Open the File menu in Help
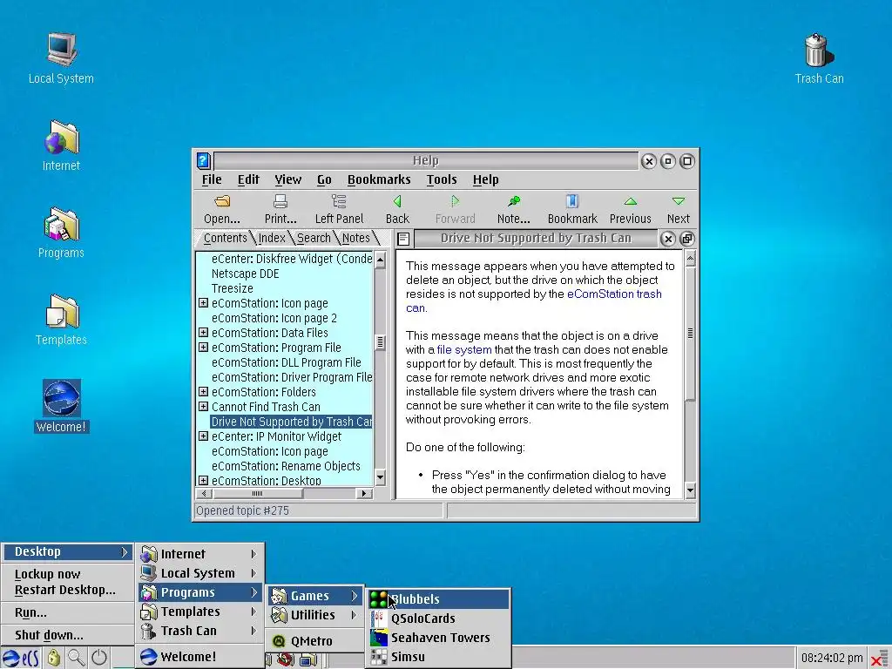 212,179
